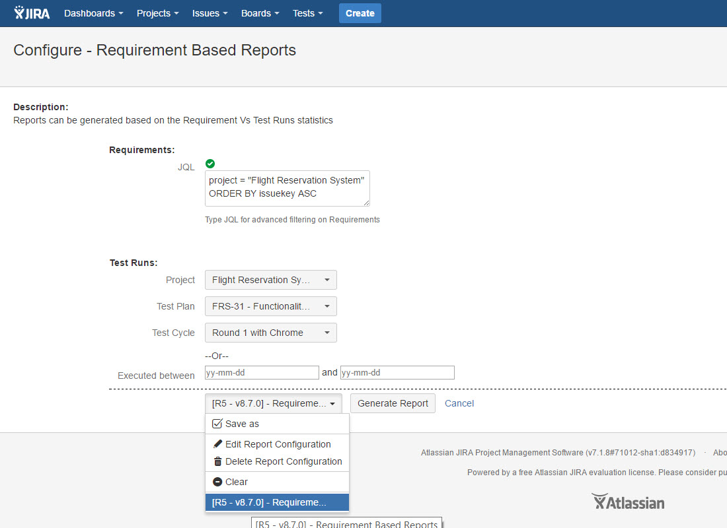This screenshot has width=727, height=528.
Task: Click the Generate Report button
Action: click(393, 403)
